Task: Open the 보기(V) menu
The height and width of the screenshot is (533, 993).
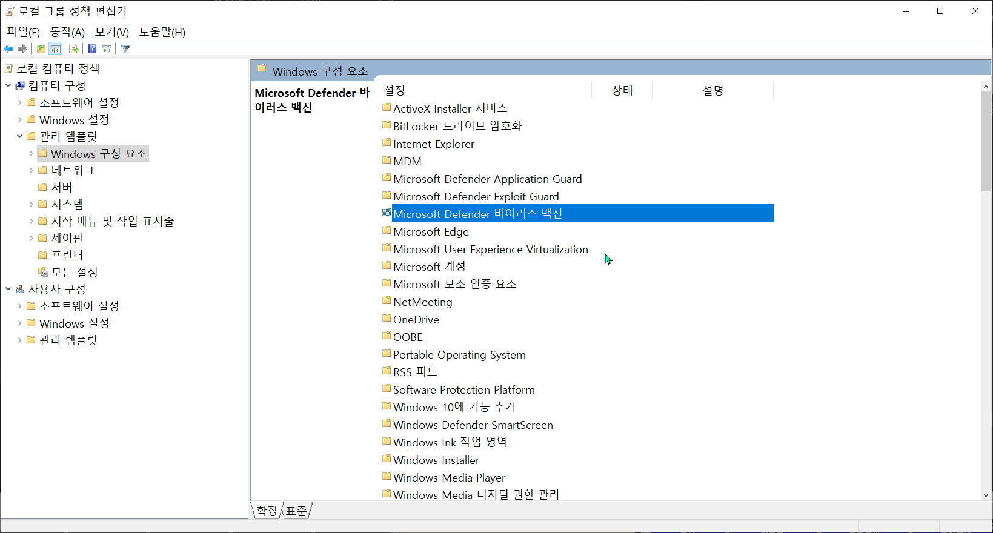Action: coord(112,32)
